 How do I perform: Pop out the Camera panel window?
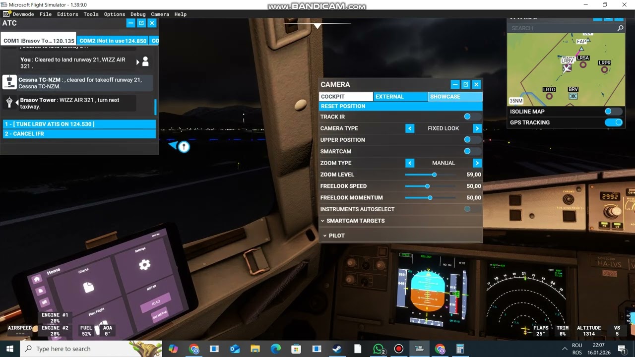pos(466,84)
